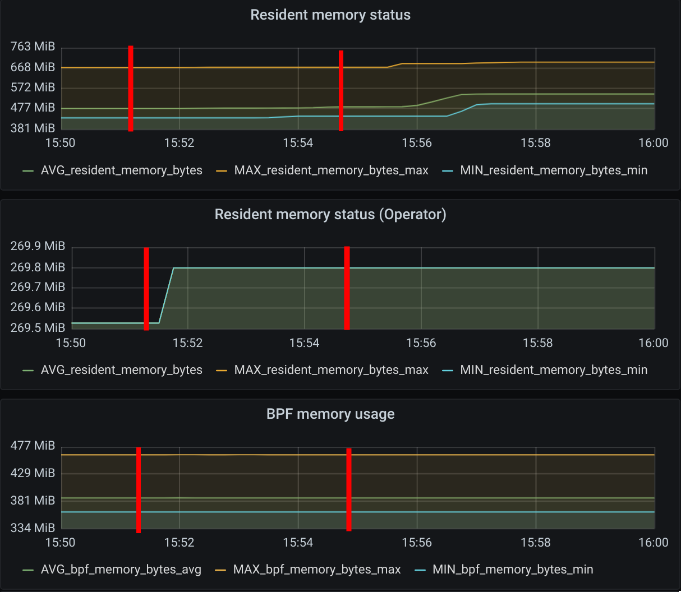This screenshot has width=681, height=592.
Task: Toggle the MIN_bpf_memory_bytes_min legend series
Action: click(513, 570)
